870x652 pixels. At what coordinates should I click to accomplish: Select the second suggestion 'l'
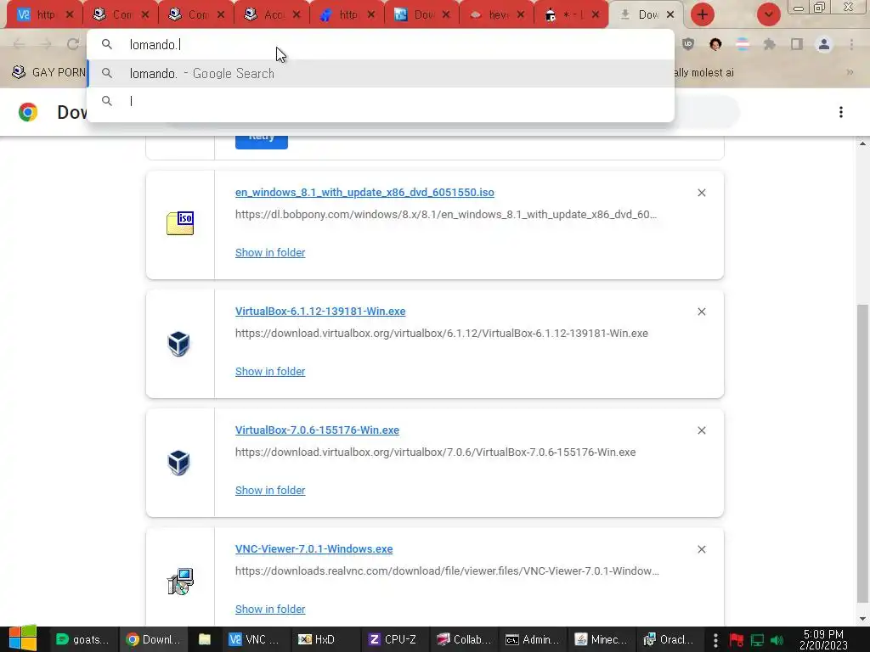tap(381, 101)
